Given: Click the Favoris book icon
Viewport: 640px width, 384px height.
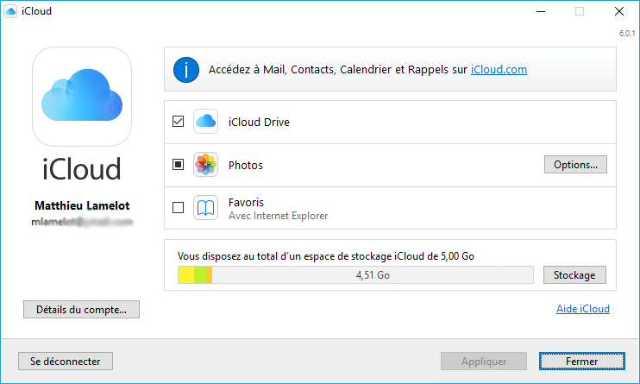Looking at the screenshot, I should 205,207.
